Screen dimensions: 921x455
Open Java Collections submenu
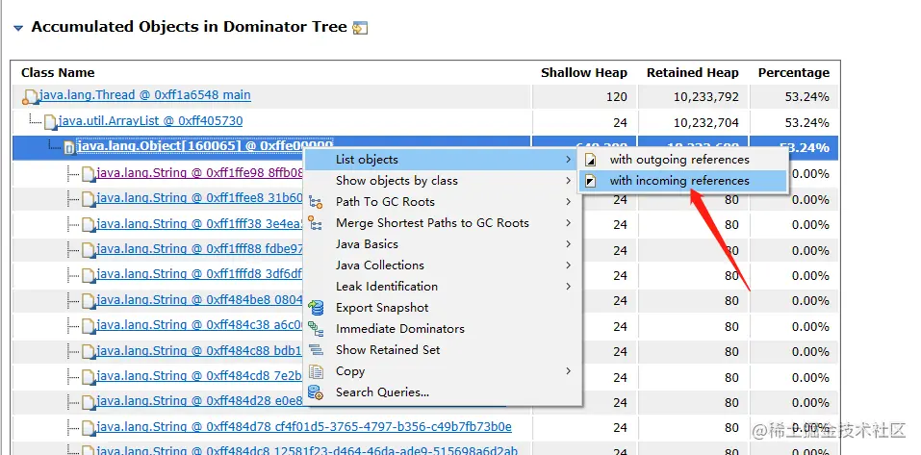[x=441, y=265]
